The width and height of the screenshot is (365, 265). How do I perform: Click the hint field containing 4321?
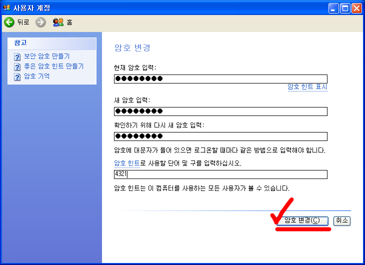pos(220,174)
